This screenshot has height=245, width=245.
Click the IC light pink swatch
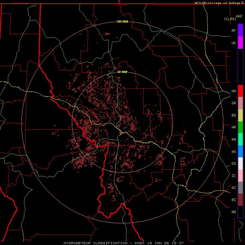tap(240, 176)
